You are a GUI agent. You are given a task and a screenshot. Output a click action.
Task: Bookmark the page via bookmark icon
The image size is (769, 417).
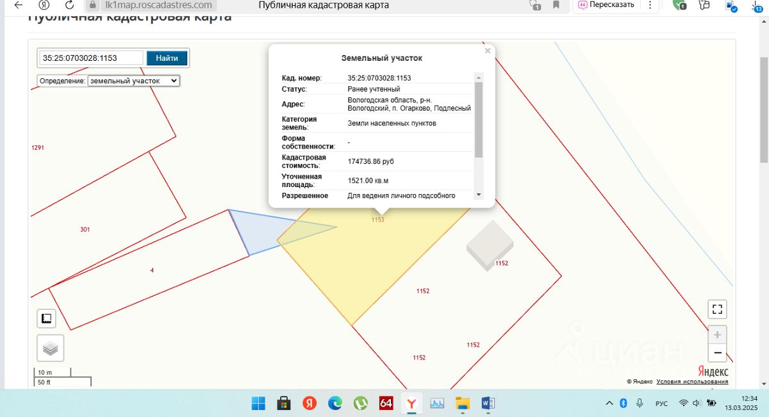click(x=556, y=5)
